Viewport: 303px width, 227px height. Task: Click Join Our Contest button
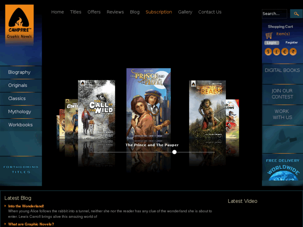[282, 94]
